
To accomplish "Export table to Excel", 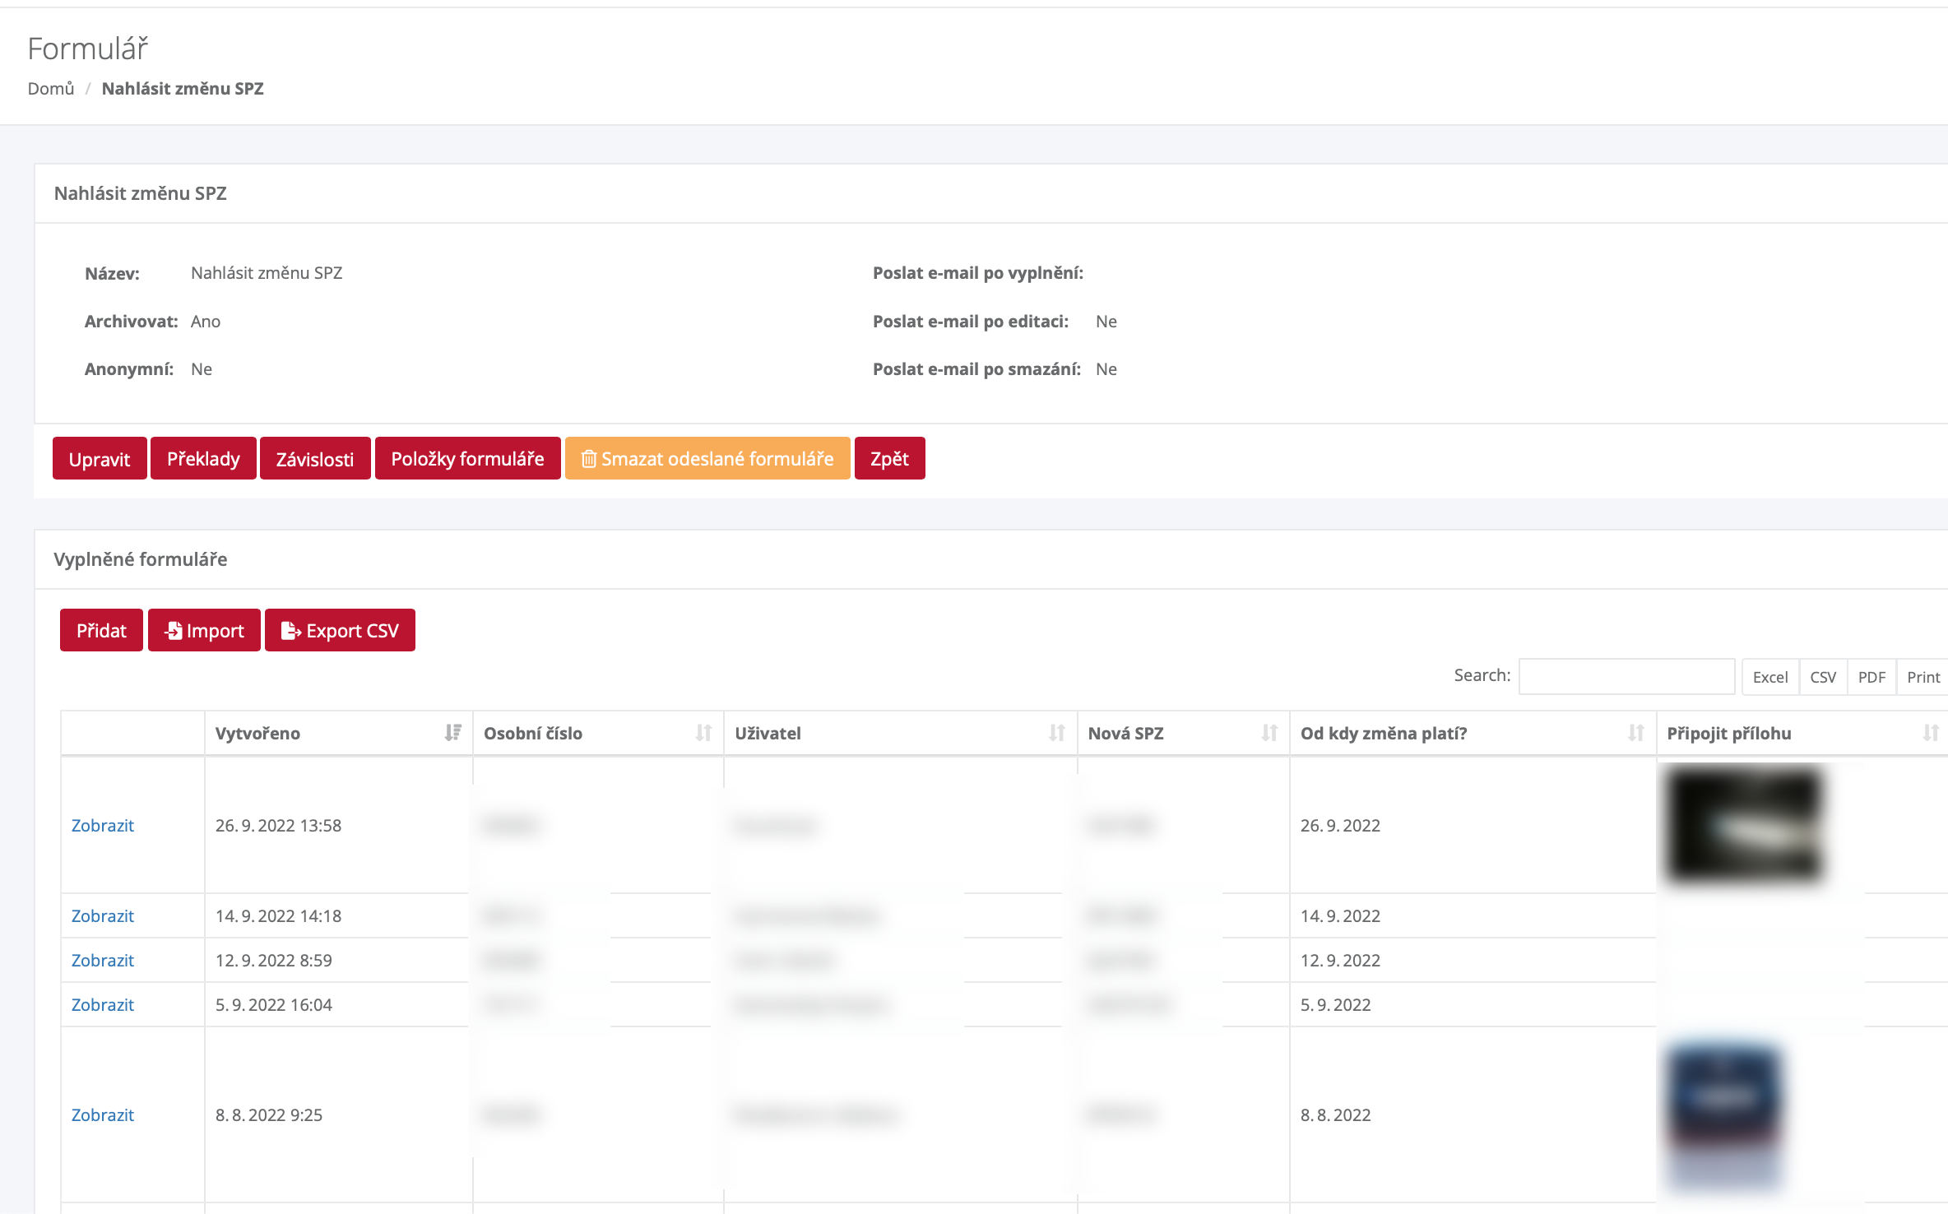I will [1769, 677].
